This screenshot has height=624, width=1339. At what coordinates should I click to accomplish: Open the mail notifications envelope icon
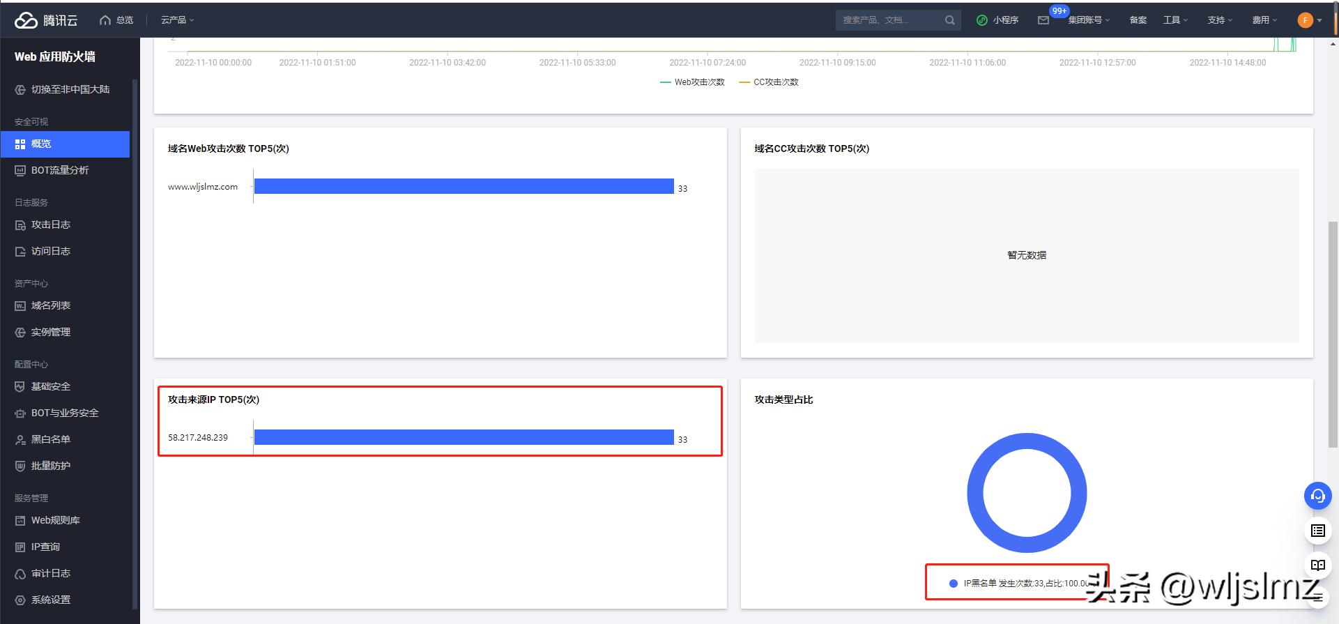1043,20
